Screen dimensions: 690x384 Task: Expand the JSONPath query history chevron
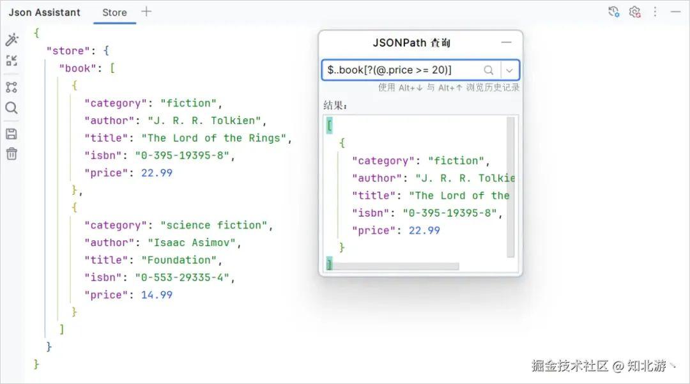509,70
